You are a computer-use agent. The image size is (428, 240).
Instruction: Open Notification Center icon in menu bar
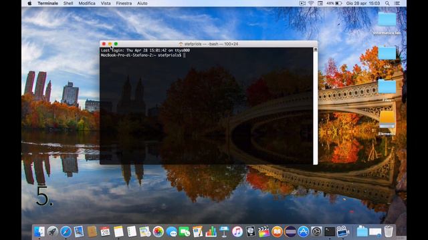[397, 3]
